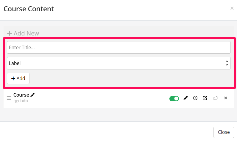This screenshot has height=141, width=237.
Task: Click the plus icon next to Add New
Action: pos(10,33)
